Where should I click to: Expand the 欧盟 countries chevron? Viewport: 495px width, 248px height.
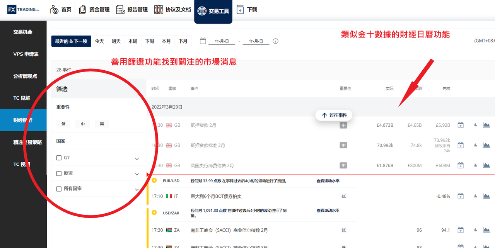pyautogui.click(x=137, y=174)
